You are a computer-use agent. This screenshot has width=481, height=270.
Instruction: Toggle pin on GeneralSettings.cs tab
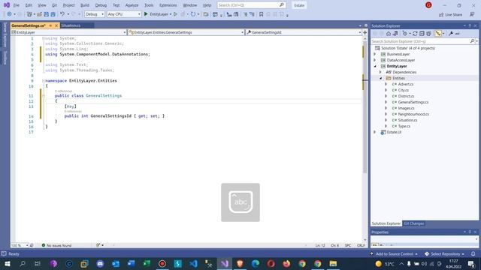pos(50,25)
